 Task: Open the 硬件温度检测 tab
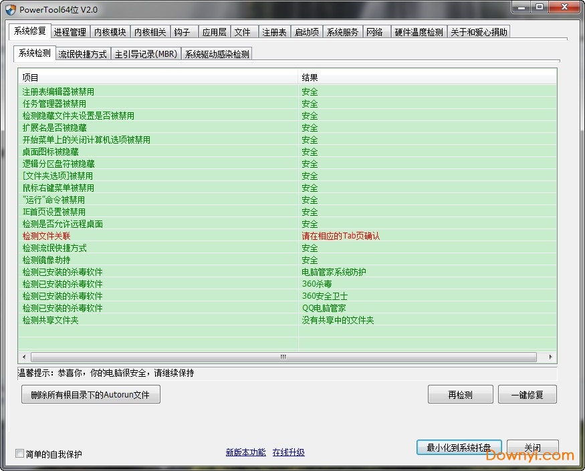click(x=419, y=31)
